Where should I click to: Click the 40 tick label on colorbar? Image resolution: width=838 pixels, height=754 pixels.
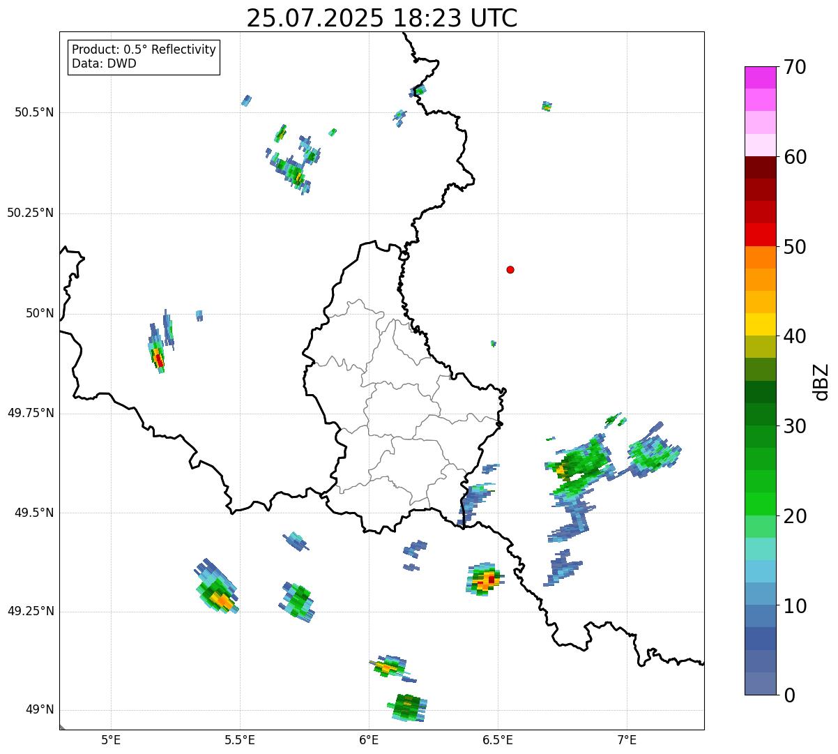point(795,336)
